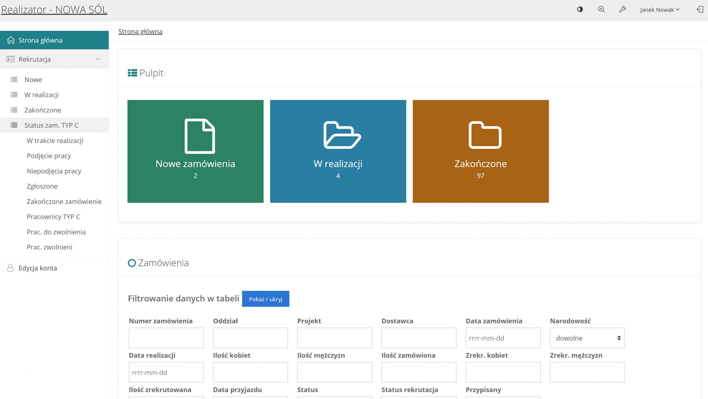Open the Janek Nowak user dropdown
The width and height of the screenshot is (708, 399).
(659, 10)
